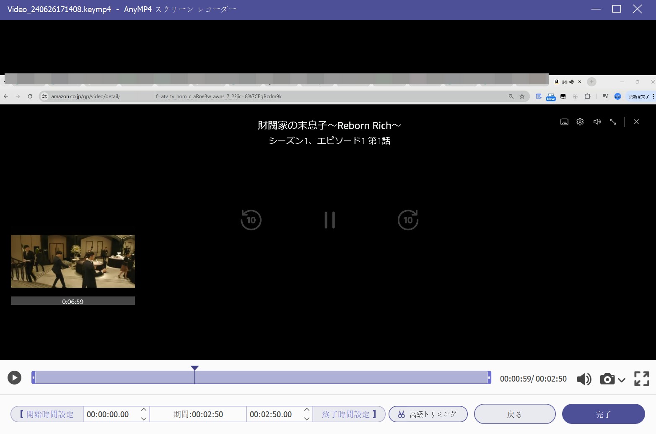
Task: Click the Prime player volume icon
Action: (597, 122)
